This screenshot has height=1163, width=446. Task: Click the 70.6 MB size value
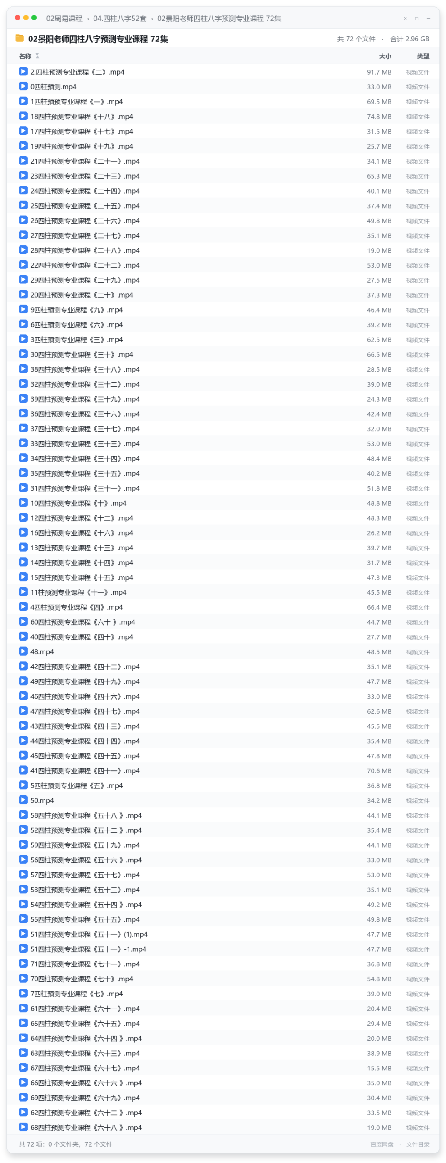point(379,770)
